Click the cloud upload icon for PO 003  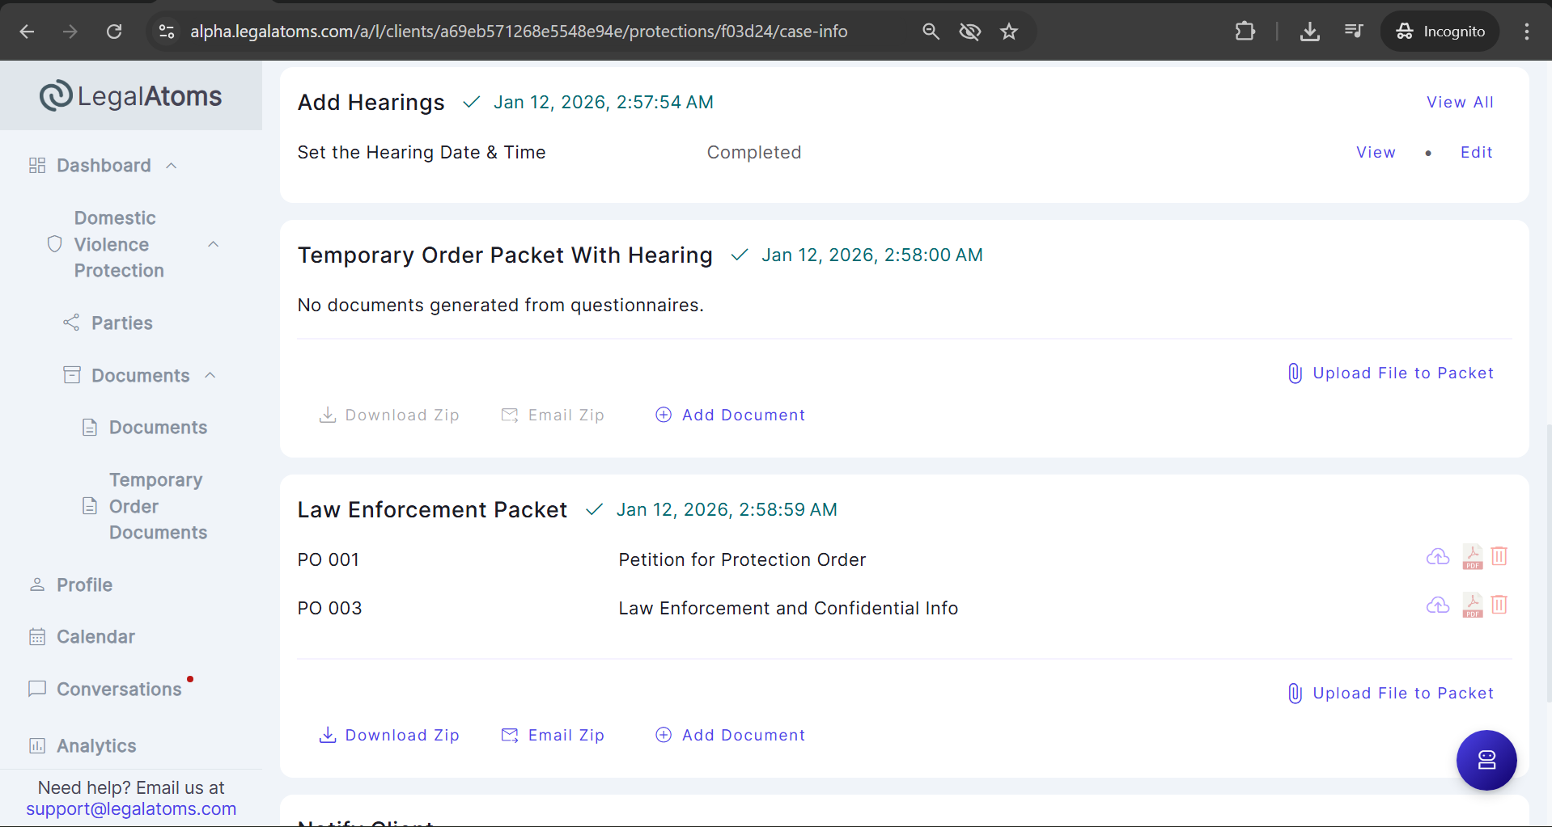tap(1437, 605)
